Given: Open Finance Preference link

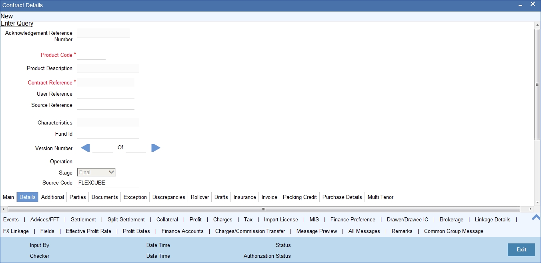Looking at the screenshot, I should [353, 219].
